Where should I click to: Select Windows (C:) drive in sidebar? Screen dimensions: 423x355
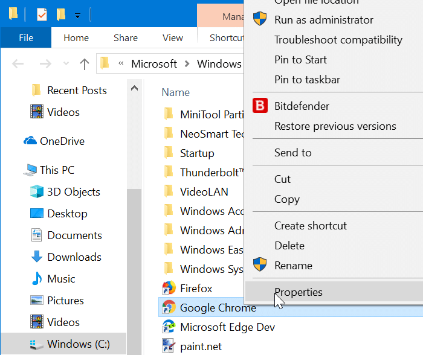point(63,344)
